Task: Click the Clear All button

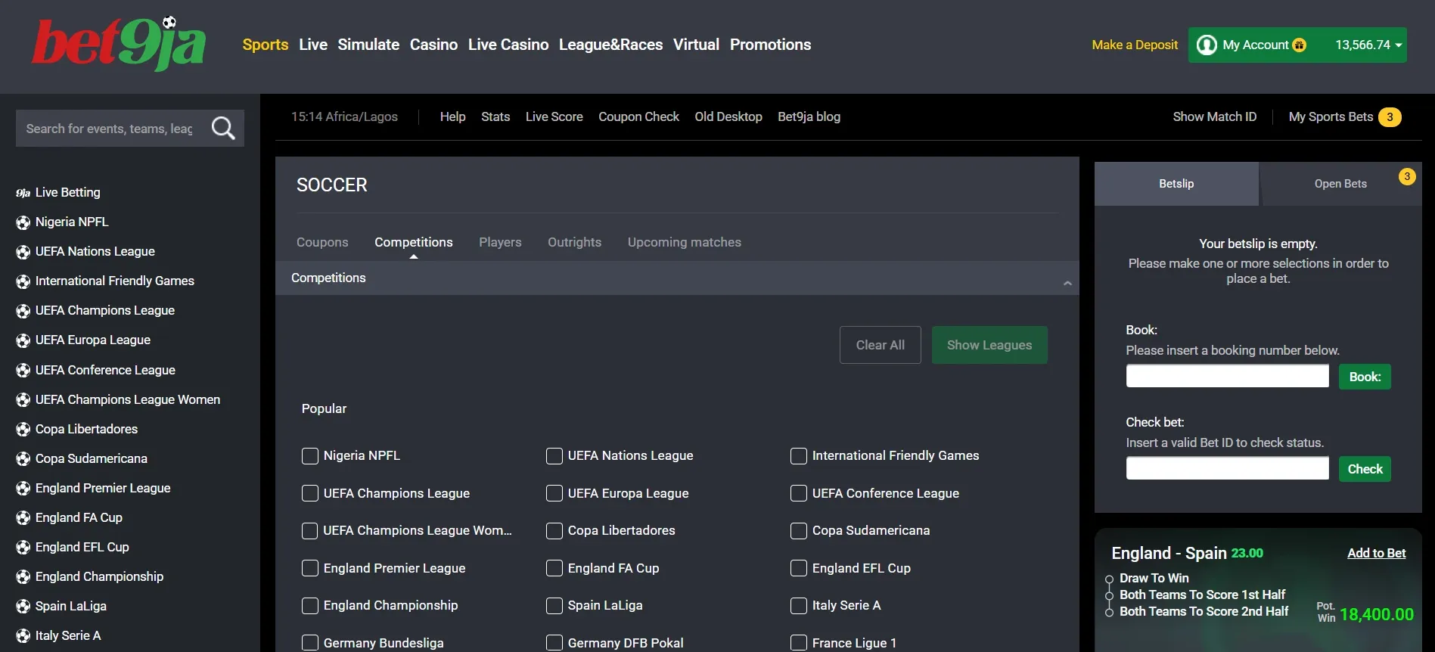Action: (x=881, y=345)
